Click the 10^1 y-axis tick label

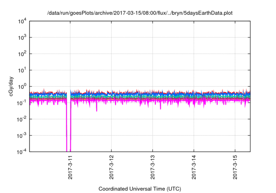[22, 70]
